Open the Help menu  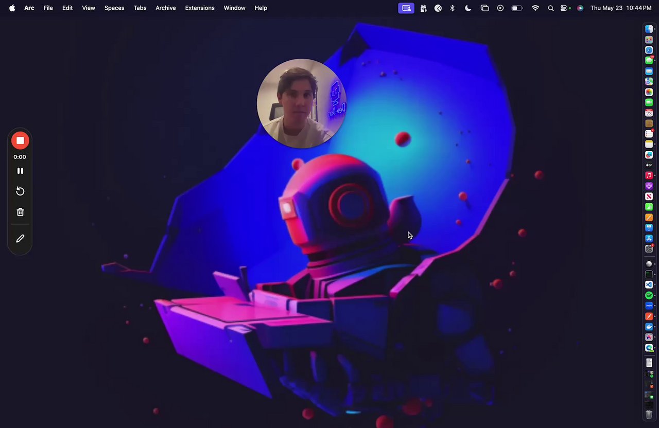[261, 8]
